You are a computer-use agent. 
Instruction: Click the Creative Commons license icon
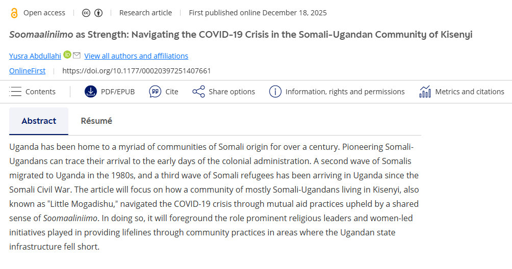point(87,13)
